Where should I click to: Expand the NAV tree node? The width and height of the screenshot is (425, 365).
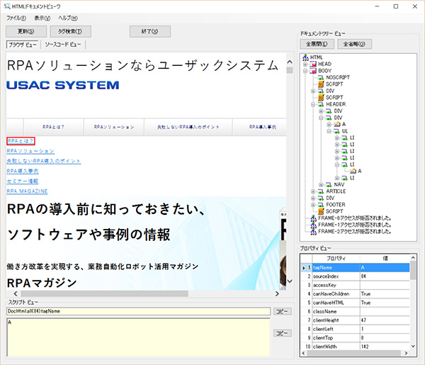[x=321, y=185]
